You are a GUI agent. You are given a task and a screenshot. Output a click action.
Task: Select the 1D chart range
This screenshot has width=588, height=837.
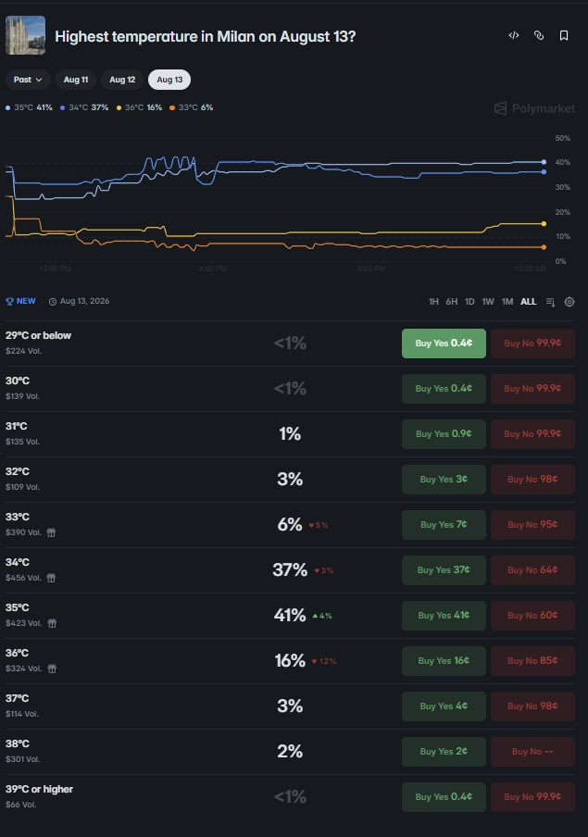(469, 302)
